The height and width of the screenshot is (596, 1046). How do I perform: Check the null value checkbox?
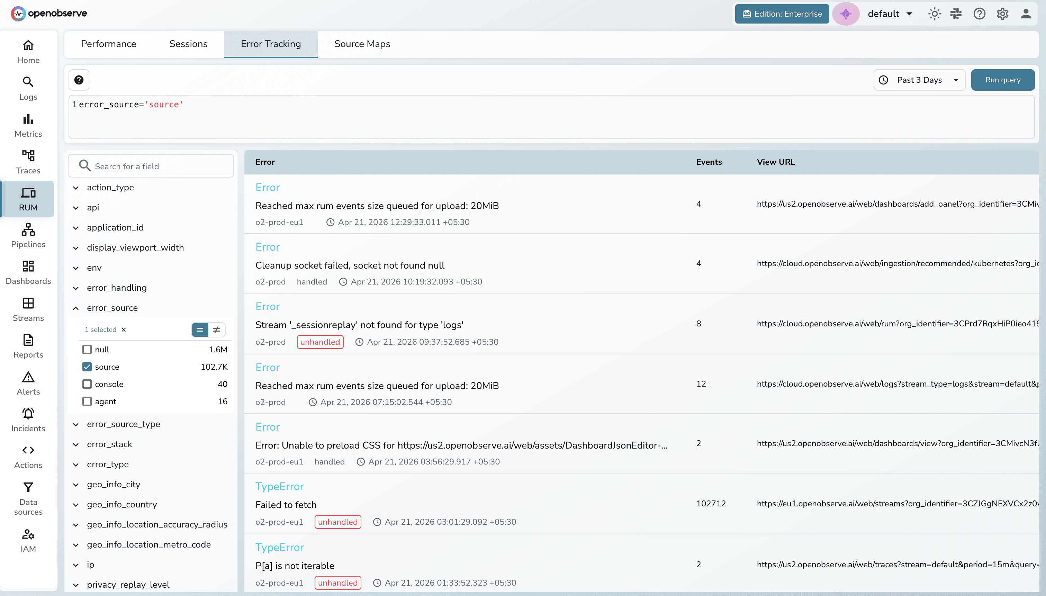point(87,350)
